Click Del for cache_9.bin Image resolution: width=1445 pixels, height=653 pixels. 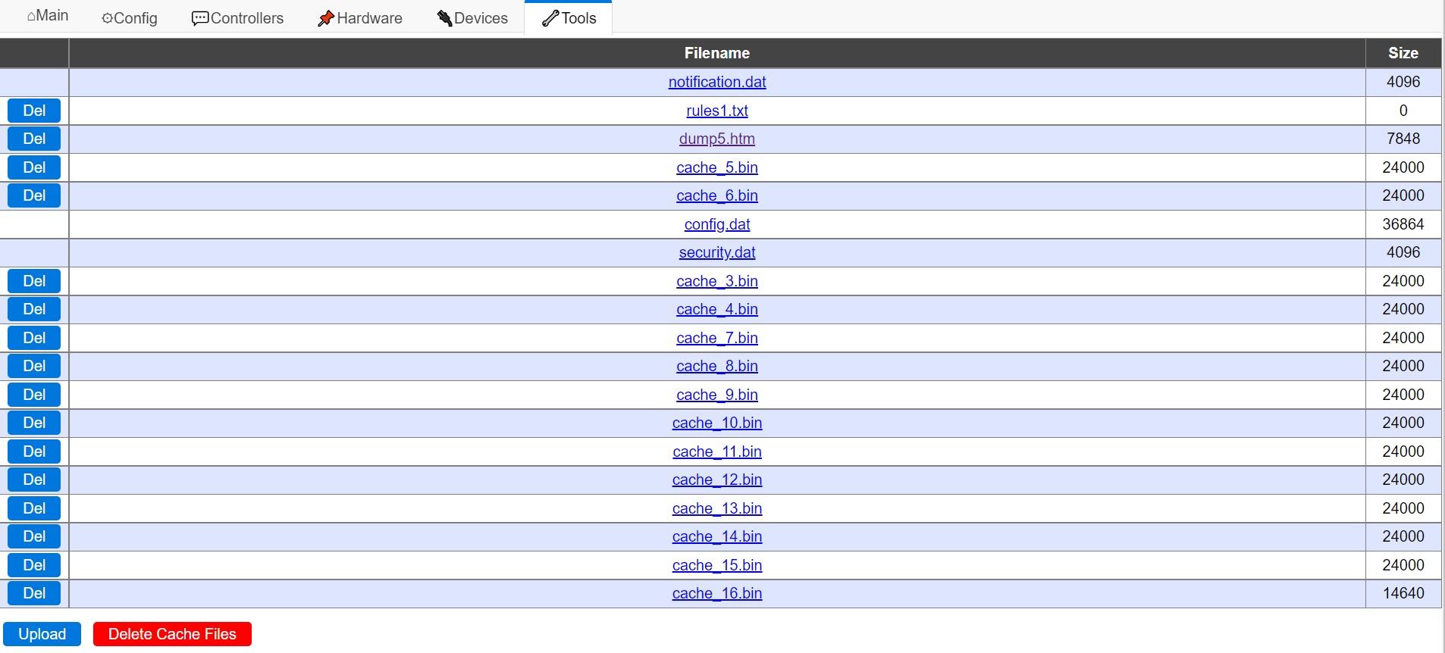click(34, 395)
